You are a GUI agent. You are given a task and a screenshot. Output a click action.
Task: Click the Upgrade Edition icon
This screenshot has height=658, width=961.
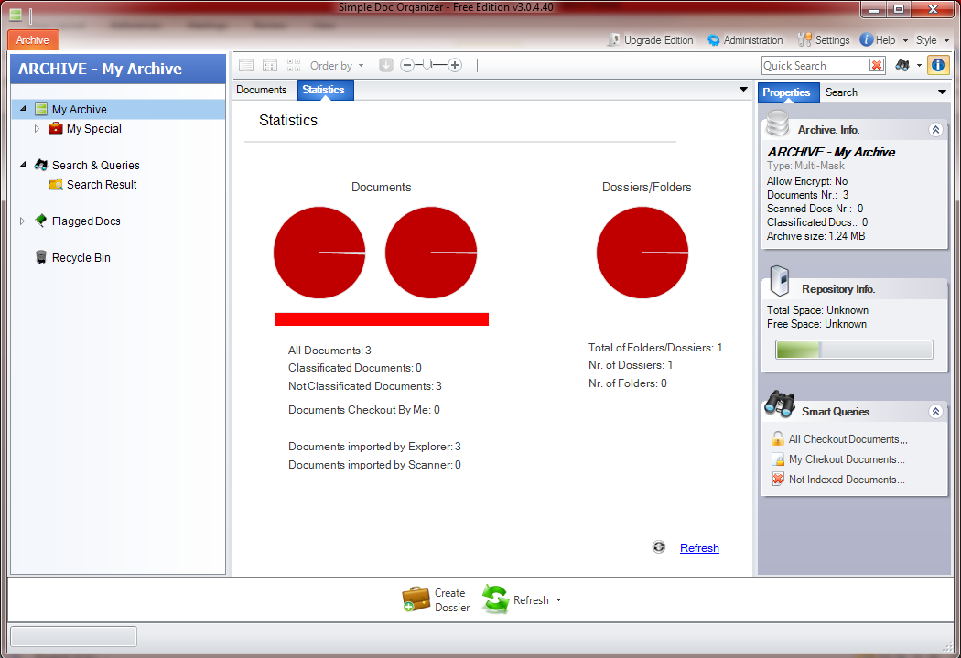pos(613,40)
